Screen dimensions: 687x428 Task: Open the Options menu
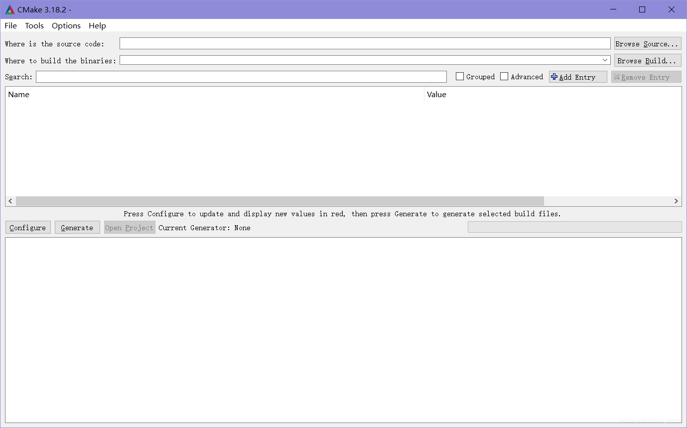click(66, 25)
